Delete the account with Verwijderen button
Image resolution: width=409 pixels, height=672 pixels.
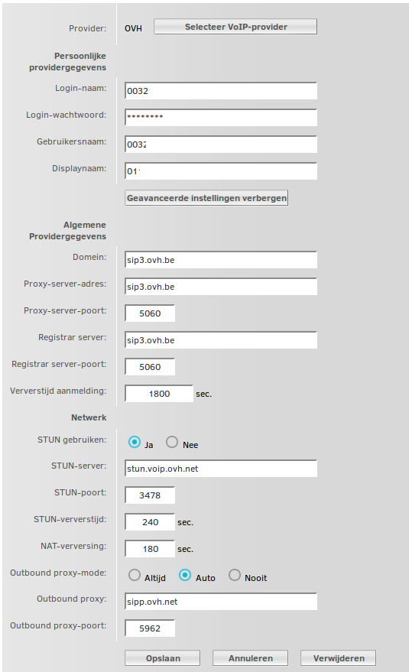point(338,658)
